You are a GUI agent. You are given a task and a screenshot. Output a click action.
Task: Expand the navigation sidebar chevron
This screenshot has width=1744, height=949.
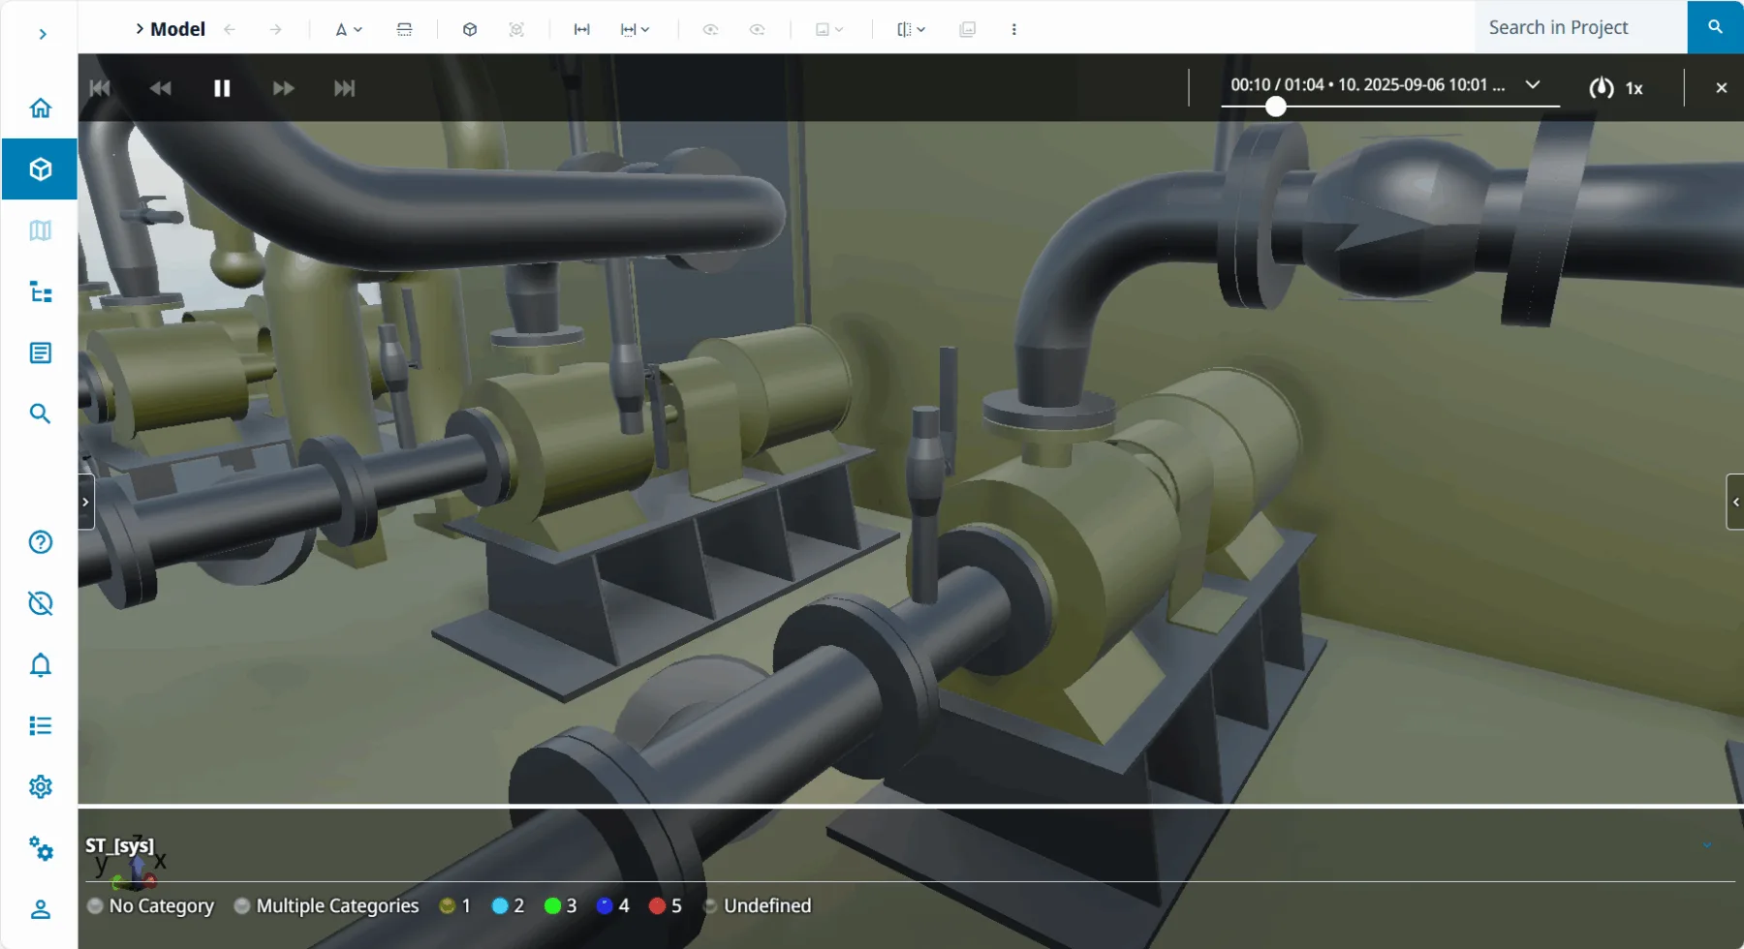pos(42,34)
